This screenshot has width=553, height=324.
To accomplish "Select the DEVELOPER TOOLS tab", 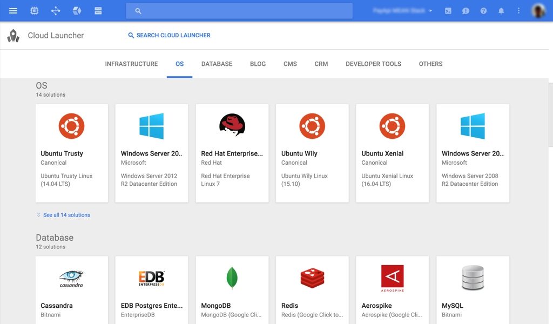I will (x=374, y=64).
